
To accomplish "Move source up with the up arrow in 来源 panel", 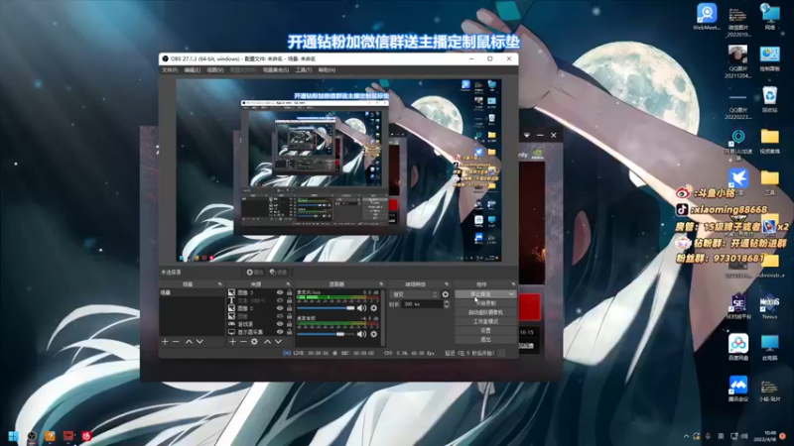I will tap(267, 342).
